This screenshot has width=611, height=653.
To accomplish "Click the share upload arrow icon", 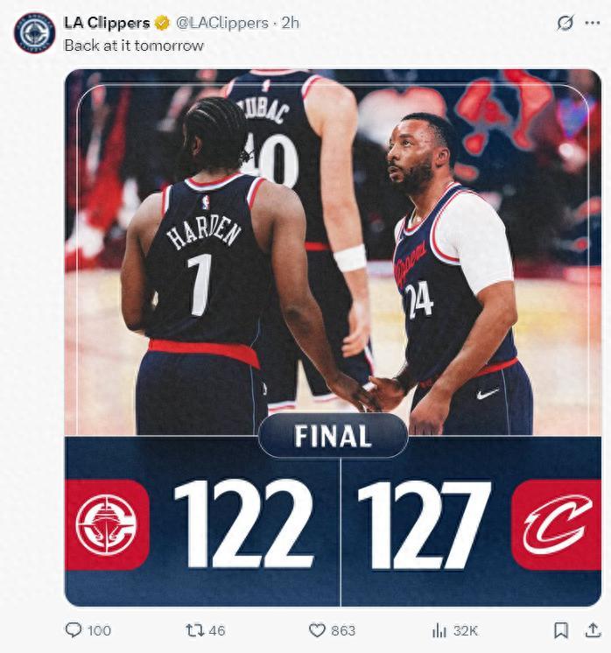I will (x=593, y=630).
